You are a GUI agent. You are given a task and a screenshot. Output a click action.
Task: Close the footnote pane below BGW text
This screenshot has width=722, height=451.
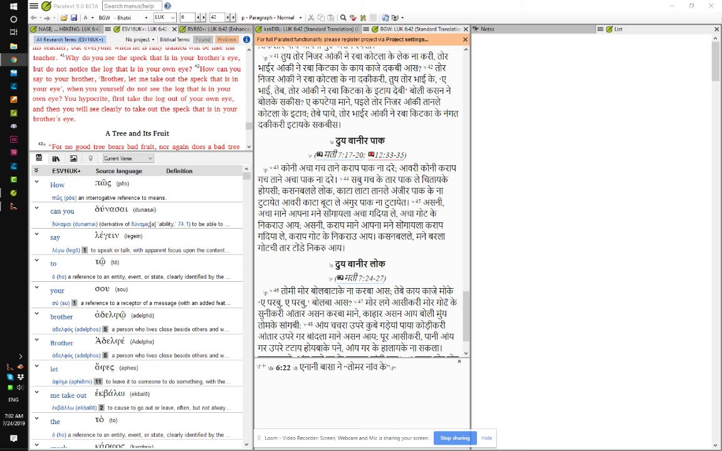point(459,361)
